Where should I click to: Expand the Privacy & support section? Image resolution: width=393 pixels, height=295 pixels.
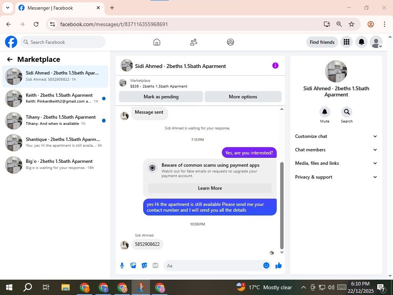tap(336, 177)
